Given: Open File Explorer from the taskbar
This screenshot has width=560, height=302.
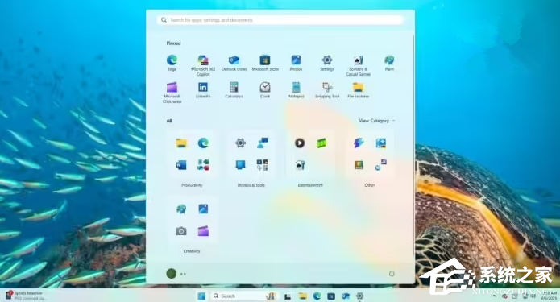Looking at the screenshot, I should click(x=303, y=296).
